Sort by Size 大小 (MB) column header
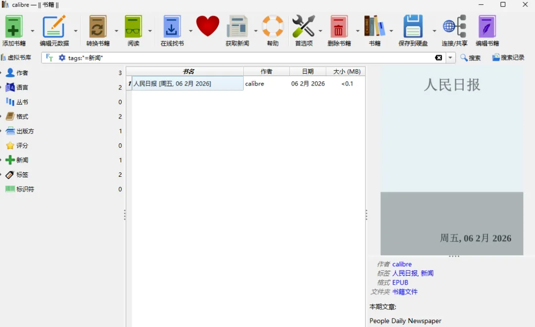The width and height of the screenshot is (535, 327). click(346, 72)
